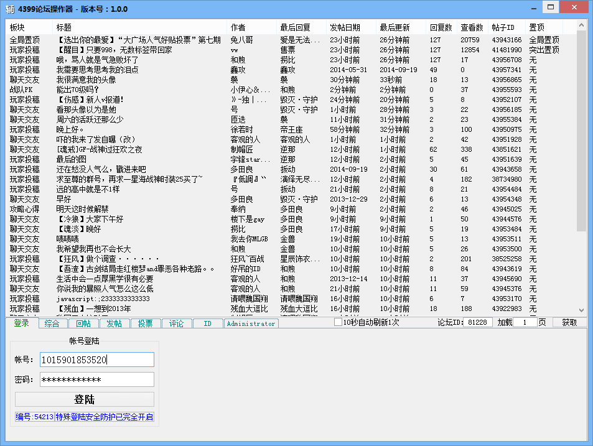Select the 评论 tab
Image resolution: width=593 pixels, height=446 pixels.
click(176, 323)
